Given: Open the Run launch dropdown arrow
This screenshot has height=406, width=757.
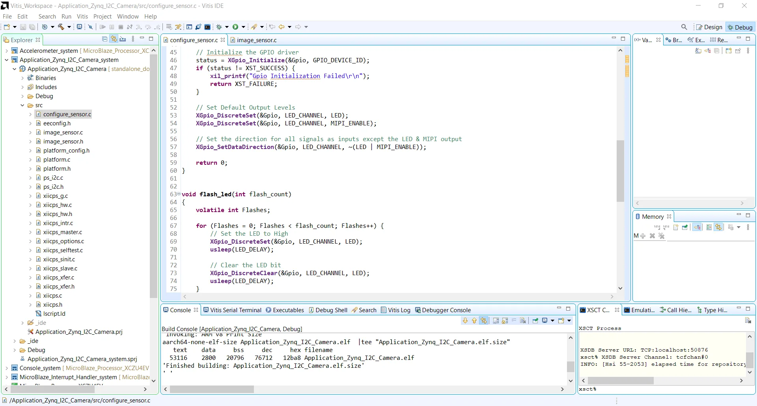Looking at the screenshot, I should click(243, 27).
